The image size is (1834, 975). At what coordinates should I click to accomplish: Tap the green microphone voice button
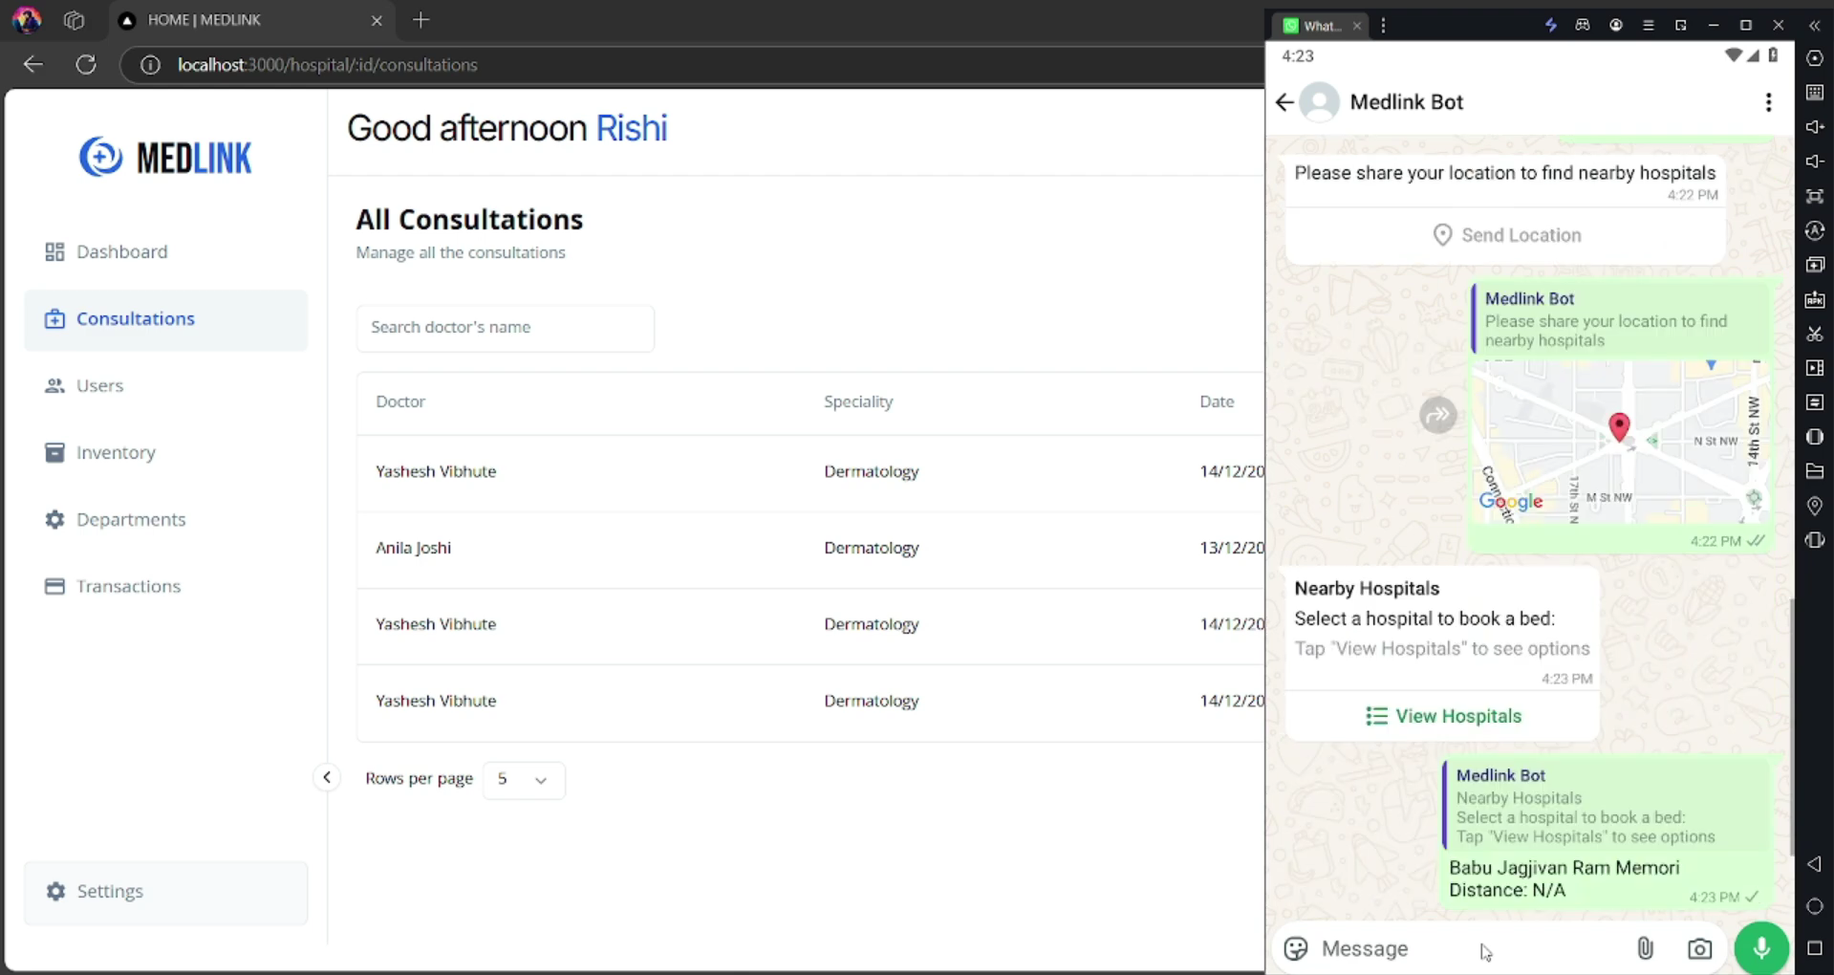click(1761, 947)
